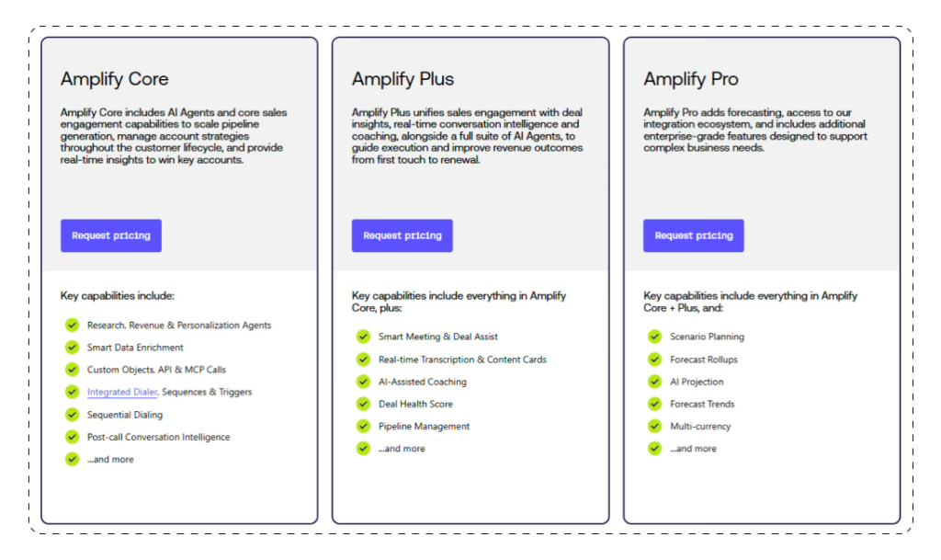Select the Amplify Pro plan heading
The image size is (941, 560).
[x=691, y=79]
